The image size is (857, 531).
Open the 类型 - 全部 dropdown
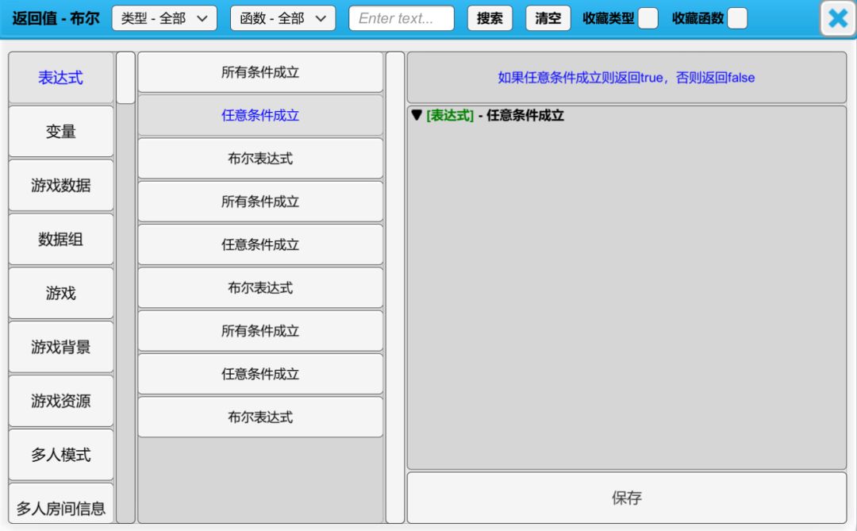tap(164, 18)
